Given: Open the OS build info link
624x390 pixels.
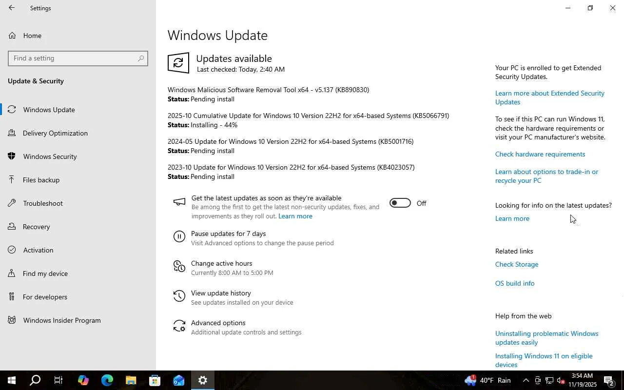Looking at the screenshot, I should point(515,283).
